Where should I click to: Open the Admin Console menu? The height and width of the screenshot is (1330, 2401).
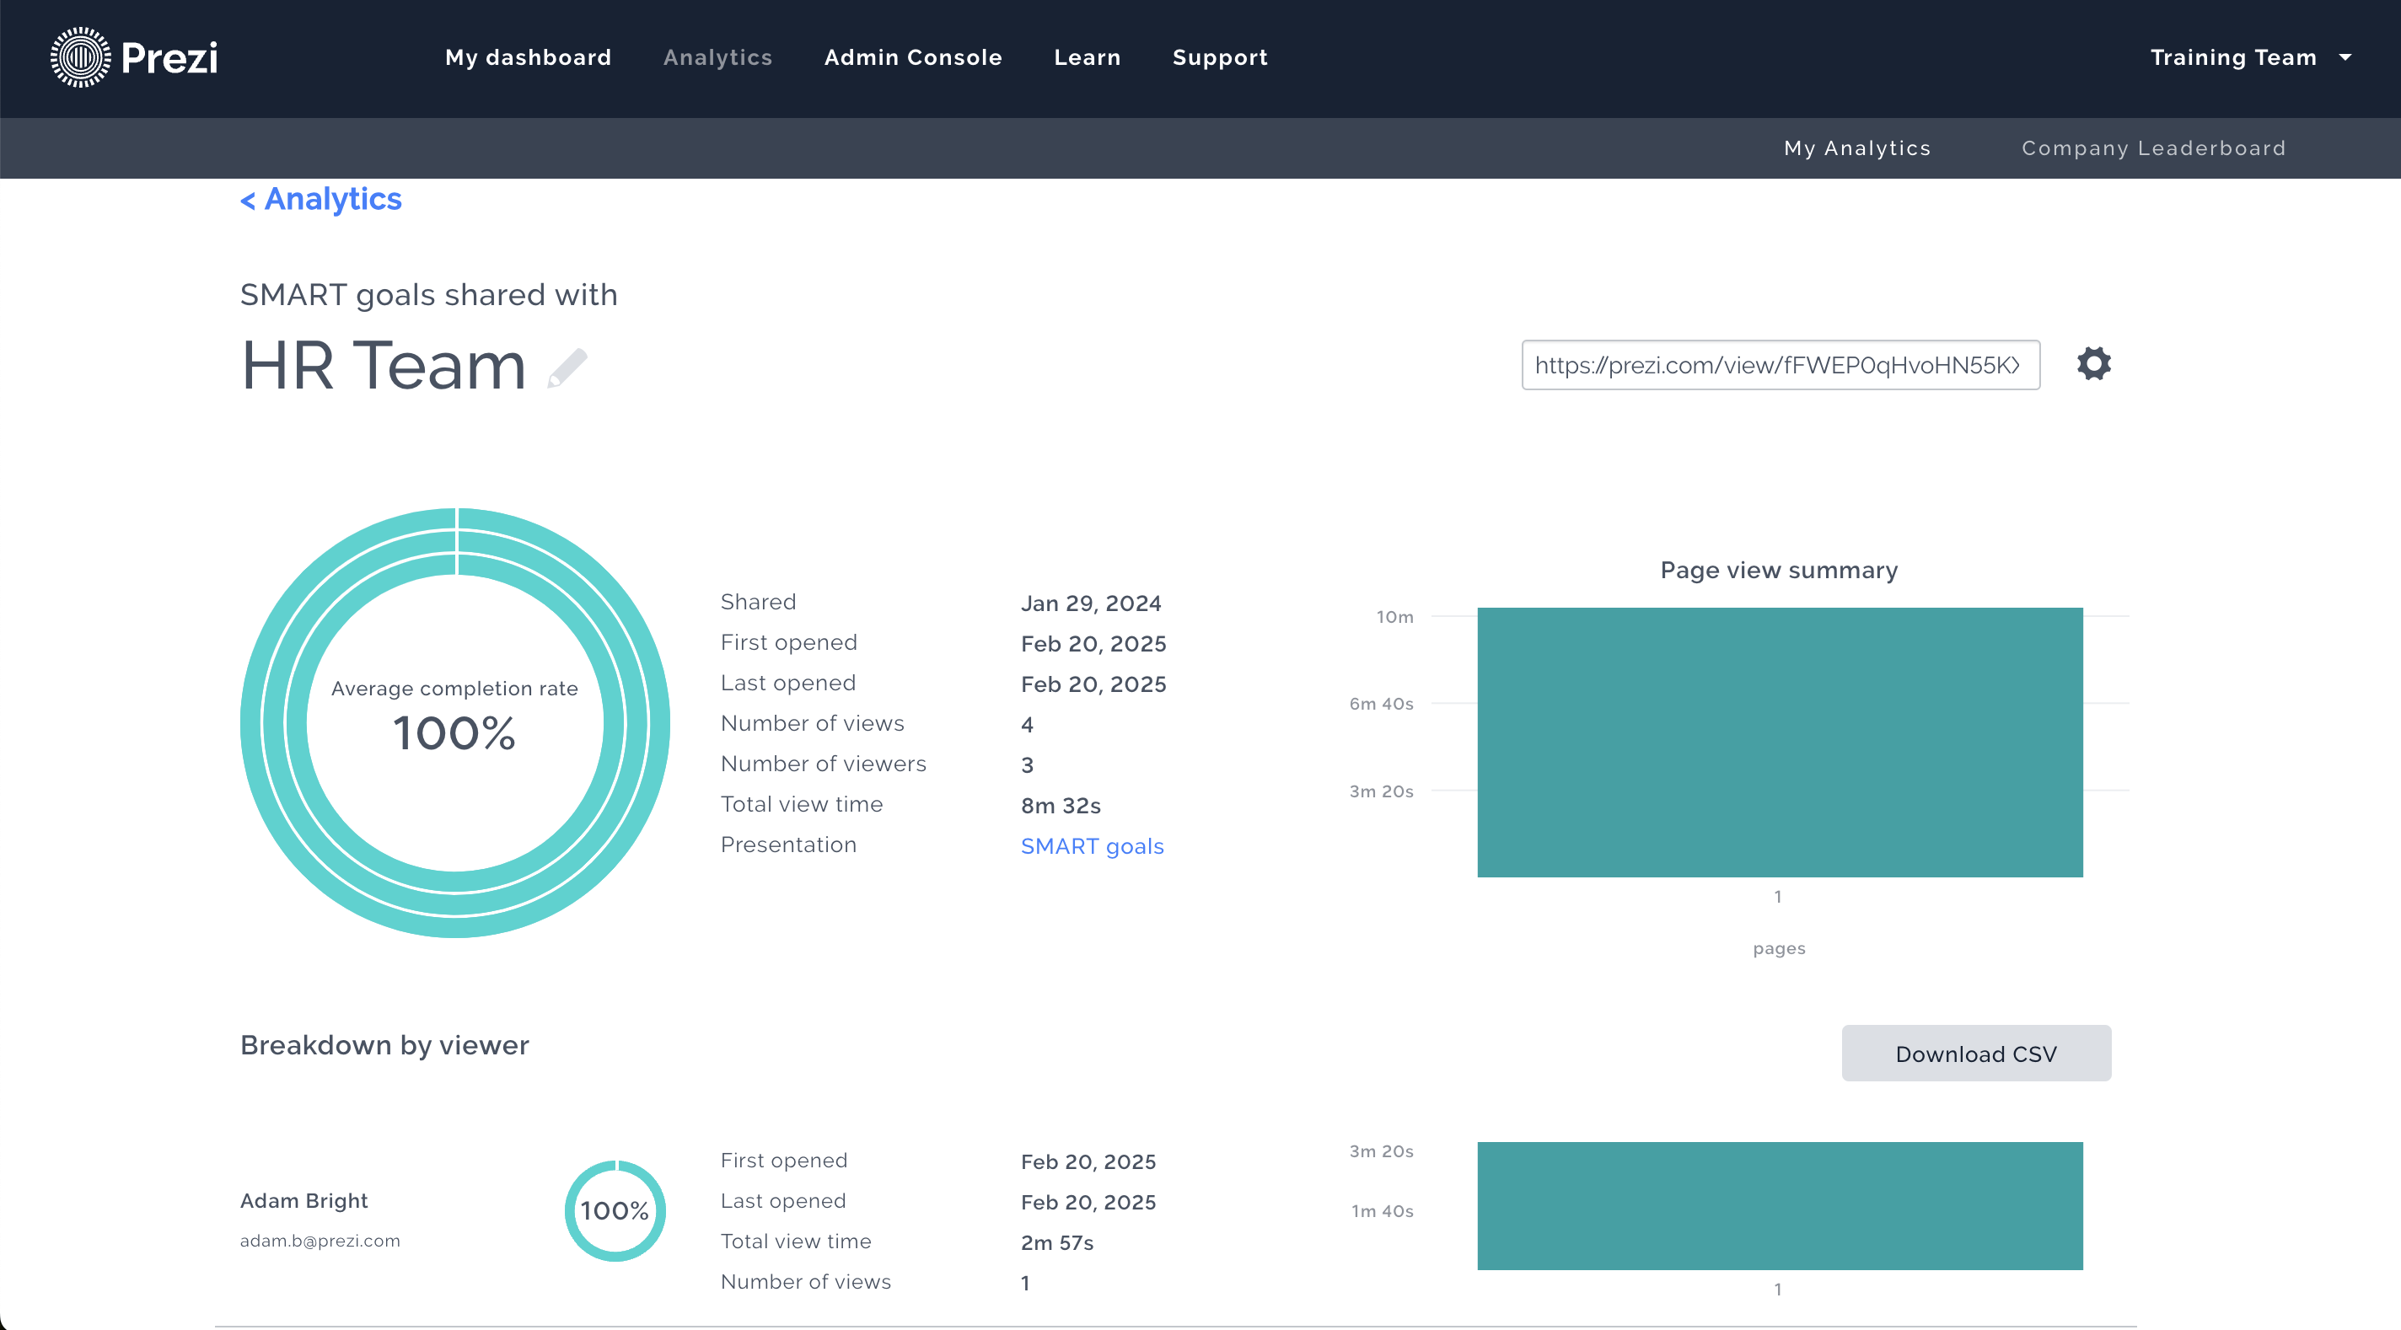(x=912, y=58)
